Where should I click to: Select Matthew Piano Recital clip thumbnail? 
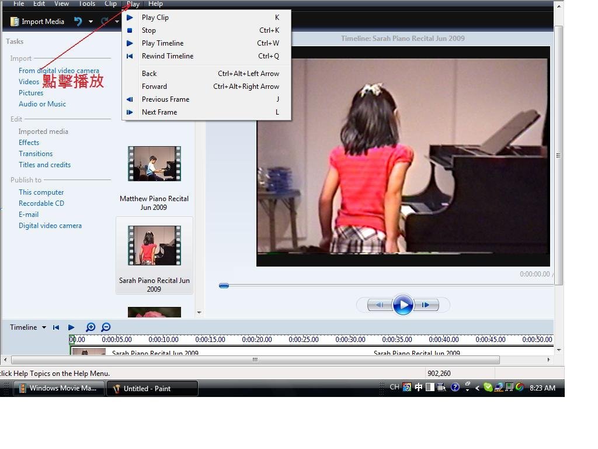click(154, 164)
